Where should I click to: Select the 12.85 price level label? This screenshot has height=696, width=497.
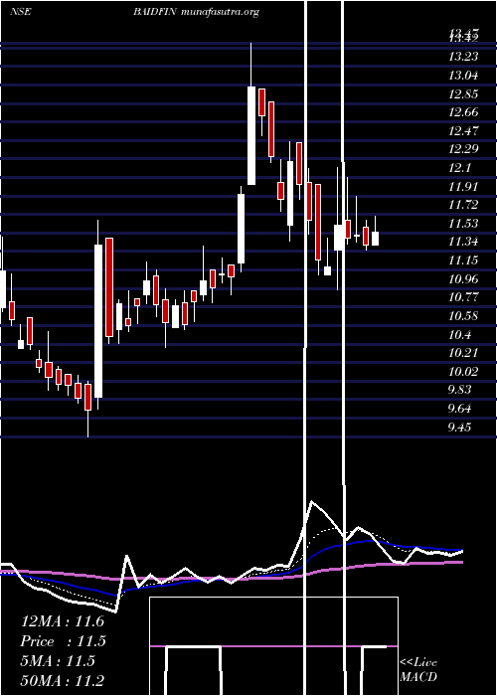(463, 94)
